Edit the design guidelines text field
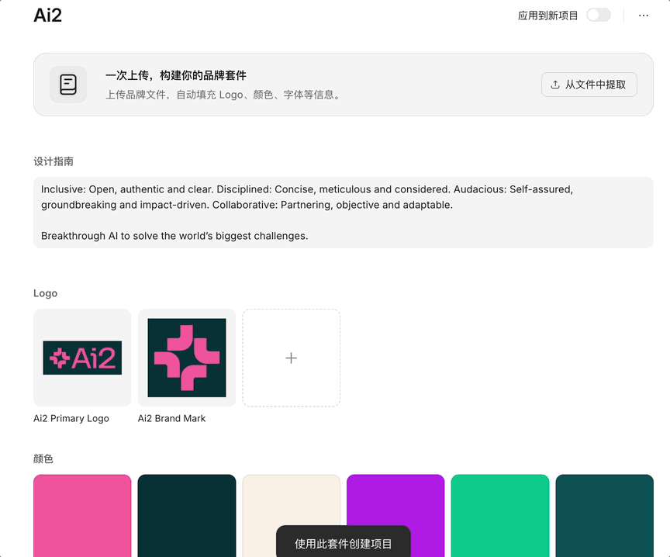The image size is (670, 557). (344, 213)
